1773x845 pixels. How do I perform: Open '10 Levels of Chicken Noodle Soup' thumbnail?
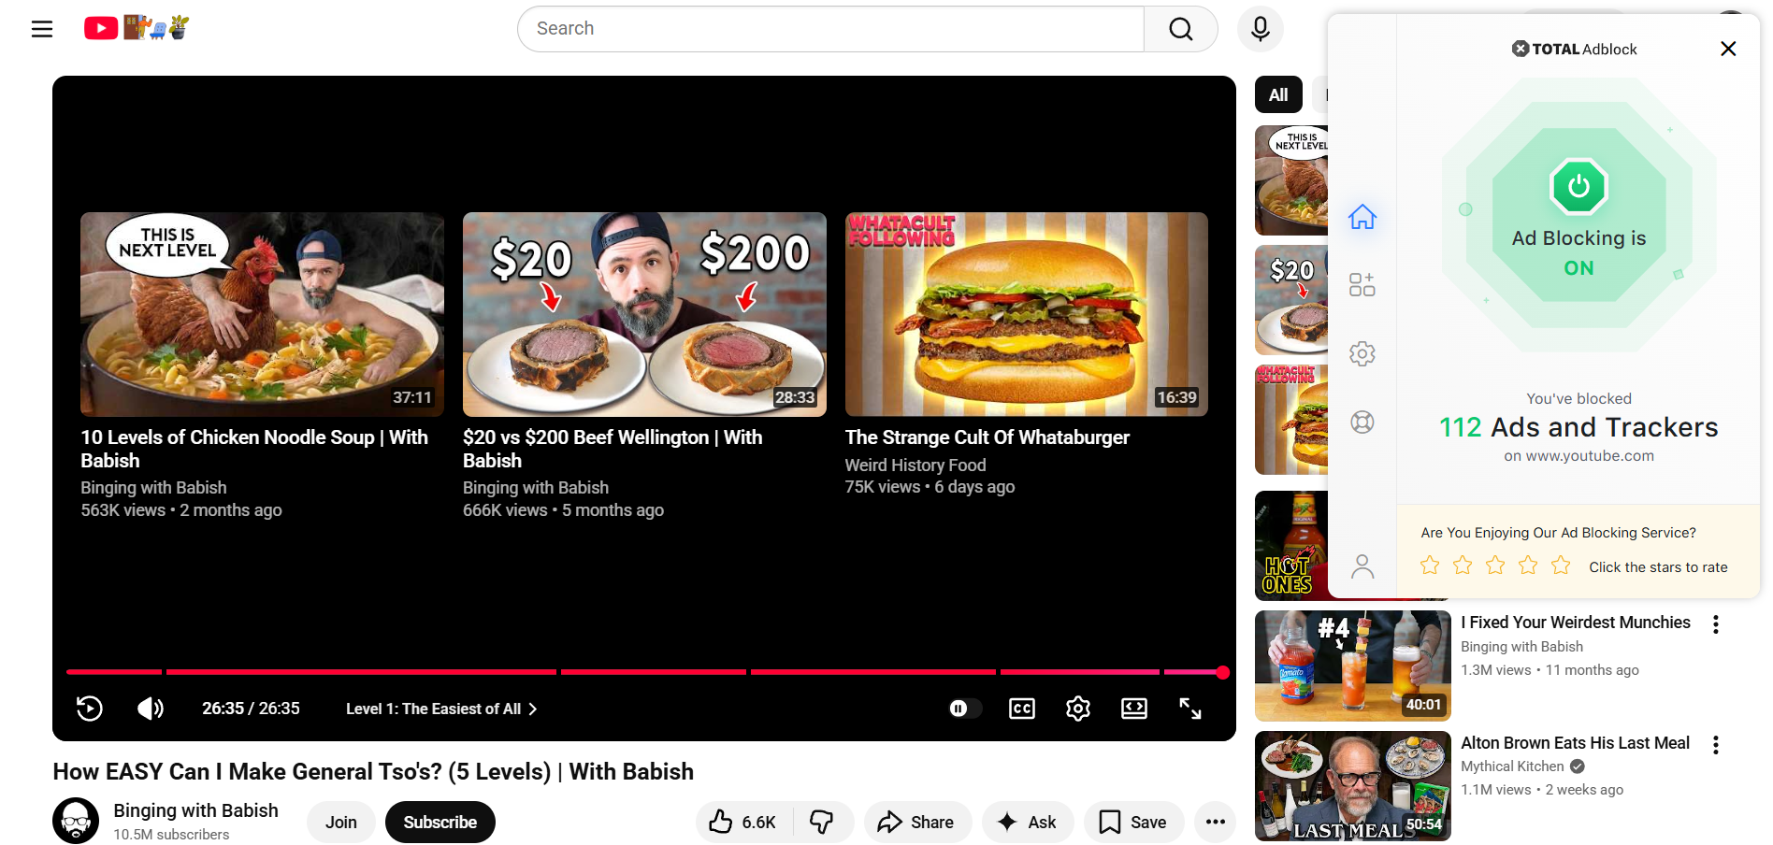pyautogui.click(x=262, y=314)
